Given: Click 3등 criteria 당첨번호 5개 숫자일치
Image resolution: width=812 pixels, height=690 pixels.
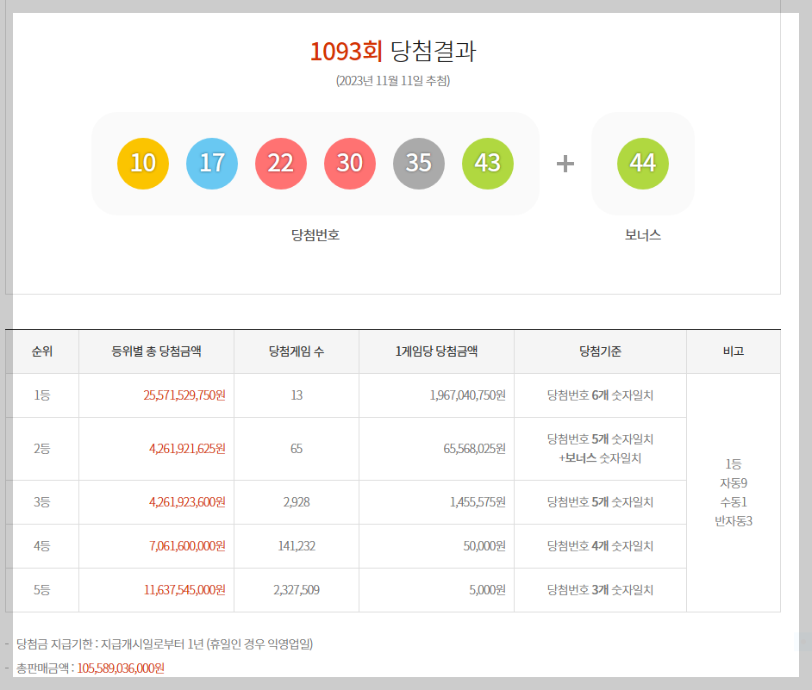Looking at the screenshot, I should point(600,502).
